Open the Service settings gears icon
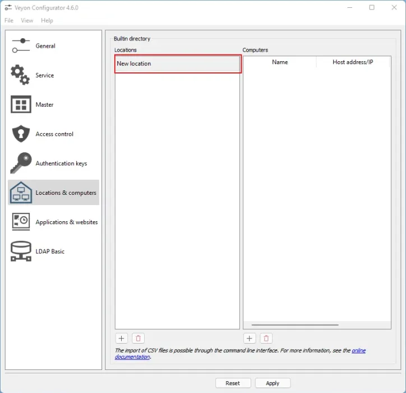The image size is (406, 393). click(20, 75)
